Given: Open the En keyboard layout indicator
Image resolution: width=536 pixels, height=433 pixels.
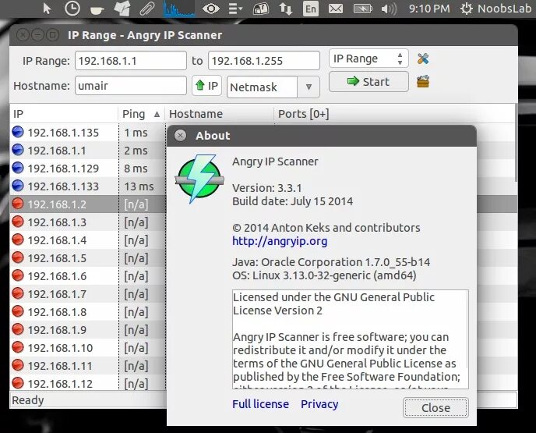Looking at the screenshot, I should coord(310,9).
